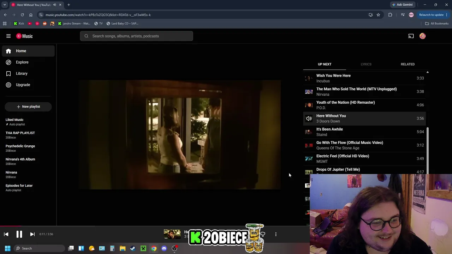Open Library in the sidebar
The image size is (452, 254).
(x=28, y=73)
